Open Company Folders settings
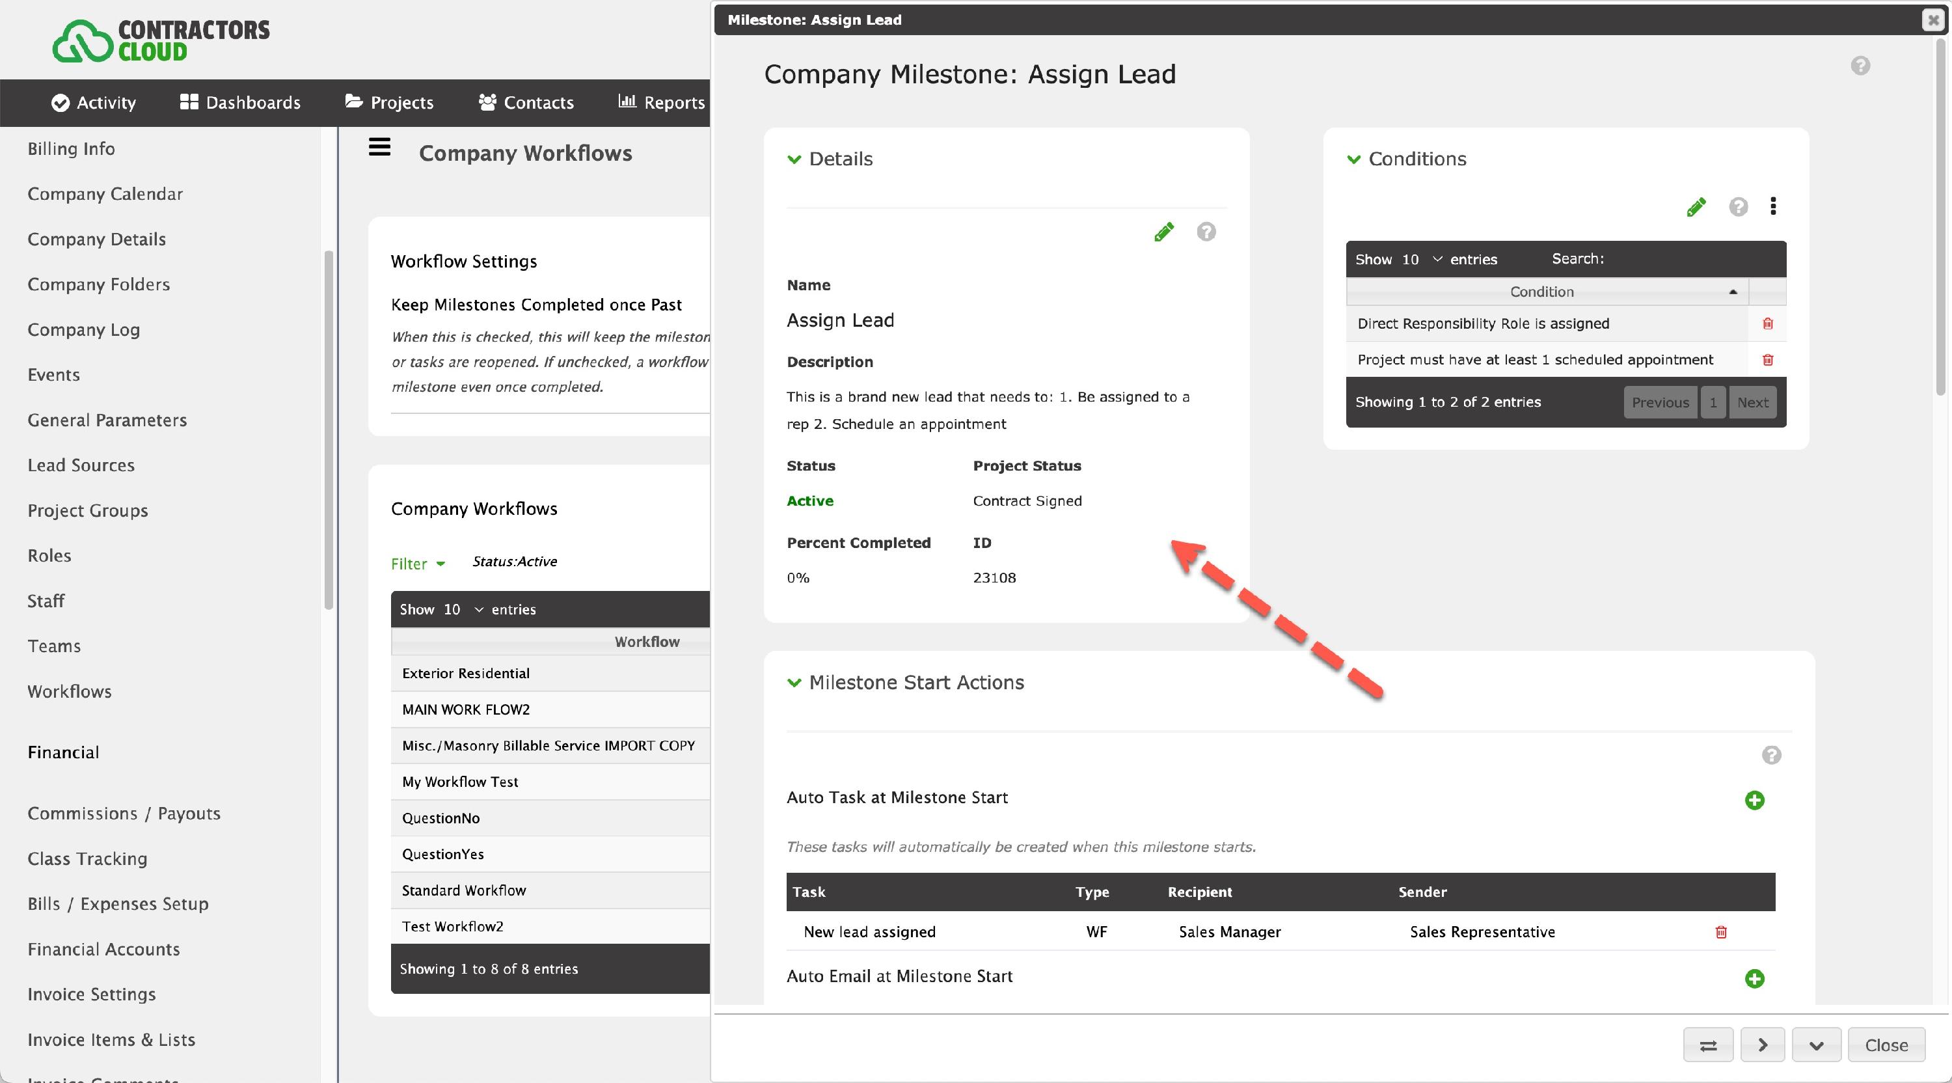This screenshot has width=1952, height=1083. (100, 284)
